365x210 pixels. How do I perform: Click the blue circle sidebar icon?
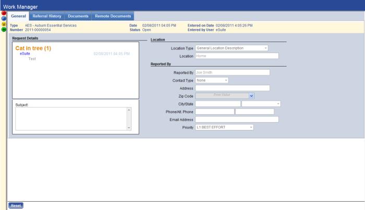4,18
